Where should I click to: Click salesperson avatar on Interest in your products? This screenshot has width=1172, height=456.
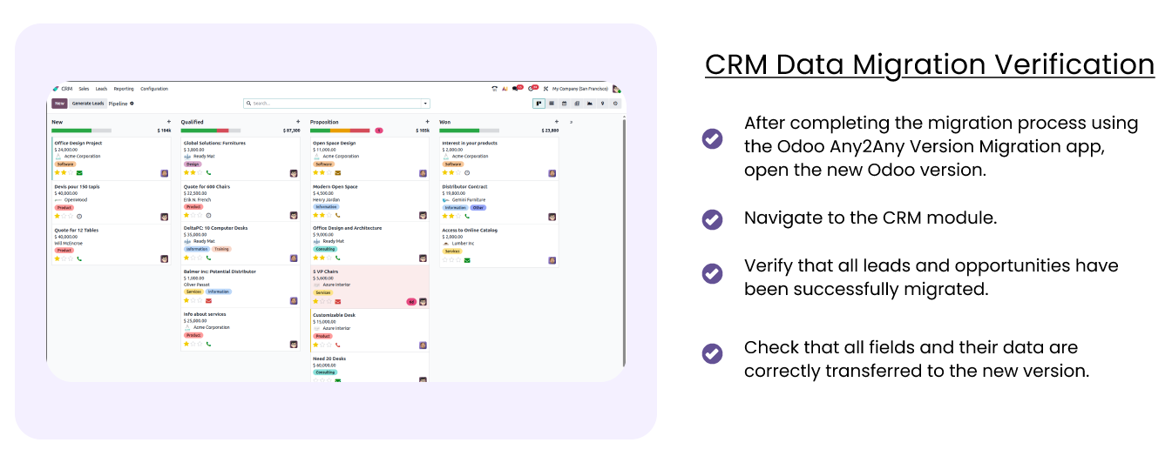pyautogui.click(x=552, y=173)
